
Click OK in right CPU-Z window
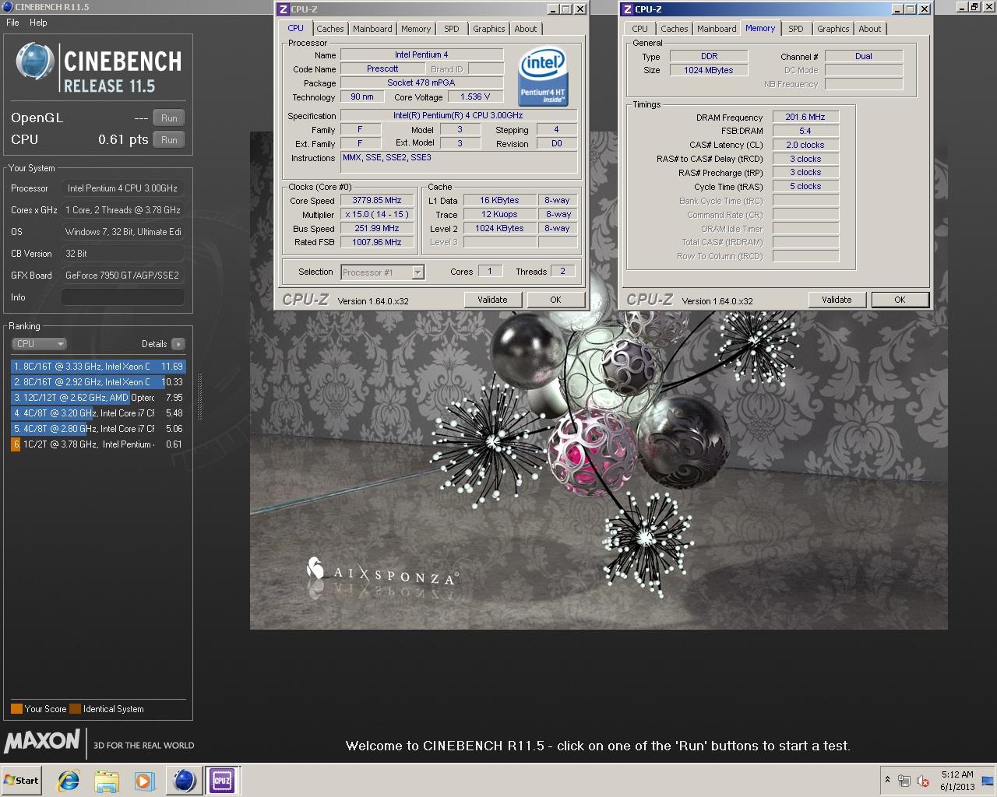pos(900,300)
